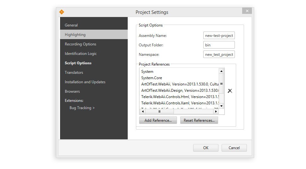Focus the Output Folder field

(219, 45)
